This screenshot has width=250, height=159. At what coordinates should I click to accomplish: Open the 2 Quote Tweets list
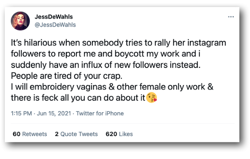(76, 134)
